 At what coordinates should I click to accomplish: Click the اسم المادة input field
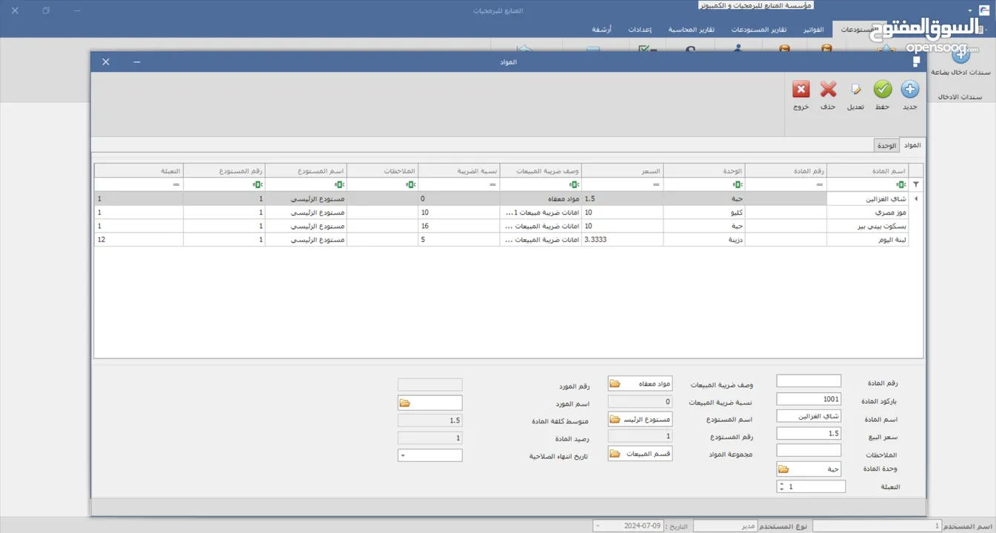click(x=809, y=417)
